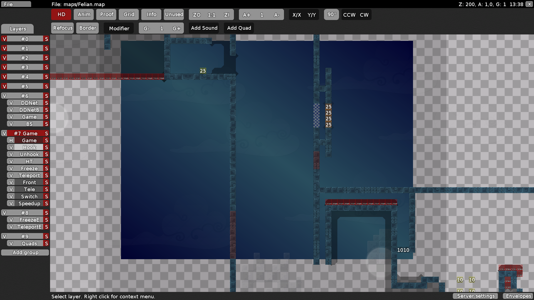
Task: Increase grid size with G+
Action: pos(176,28)
